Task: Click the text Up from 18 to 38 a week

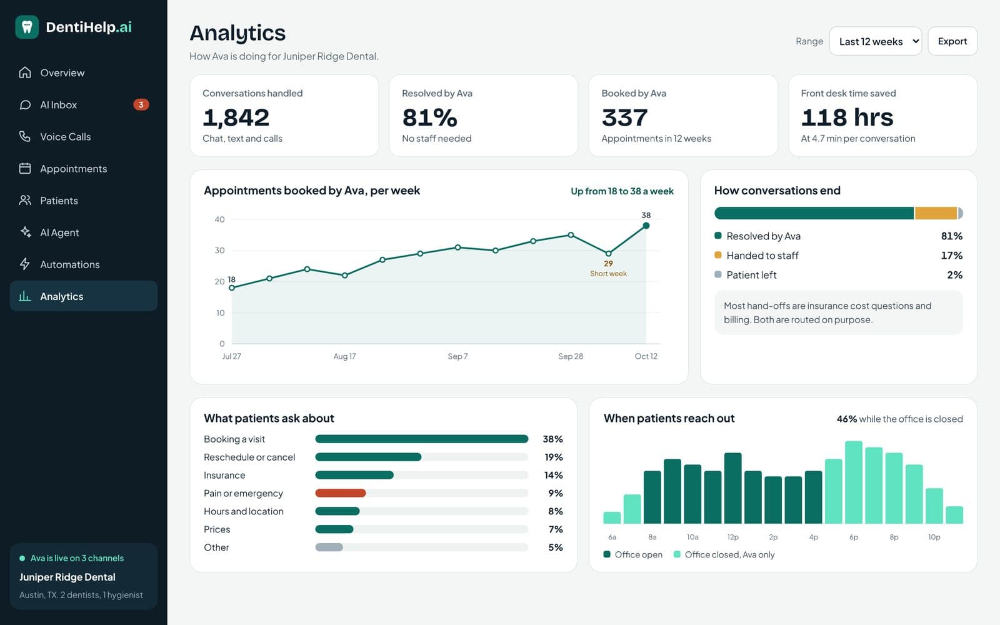Action: [622, 191]
